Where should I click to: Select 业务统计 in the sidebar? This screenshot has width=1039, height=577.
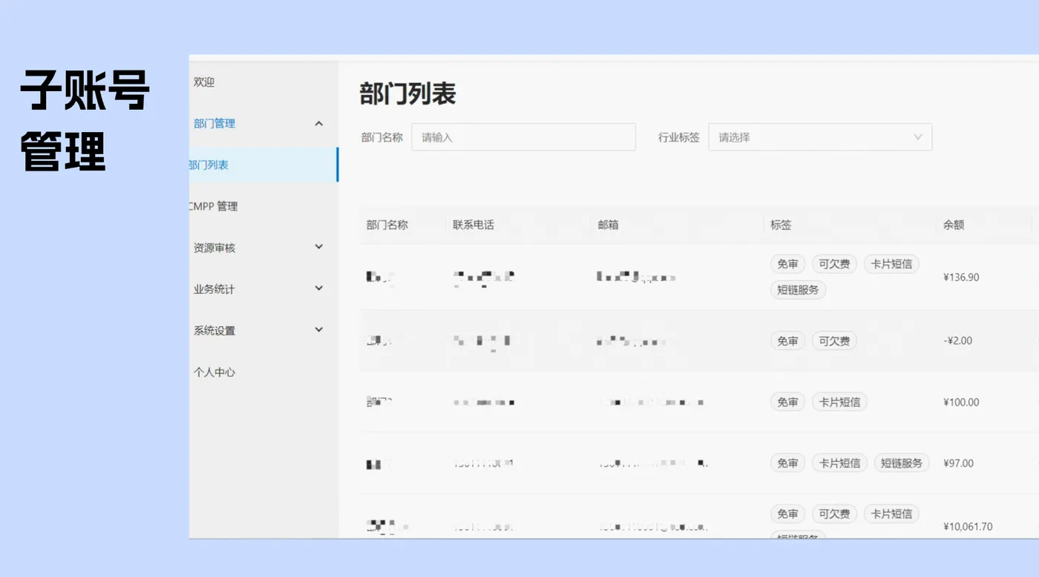pos(214,289)
